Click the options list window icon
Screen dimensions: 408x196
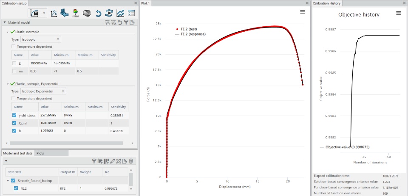coord(131,13)
